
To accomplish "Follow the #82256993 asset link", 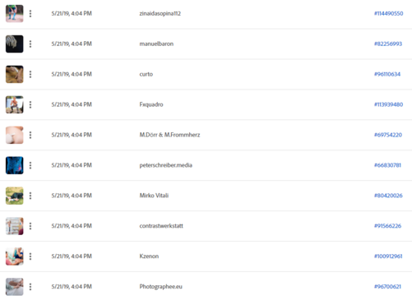I will pyautogui.click(x=388, y=44).
